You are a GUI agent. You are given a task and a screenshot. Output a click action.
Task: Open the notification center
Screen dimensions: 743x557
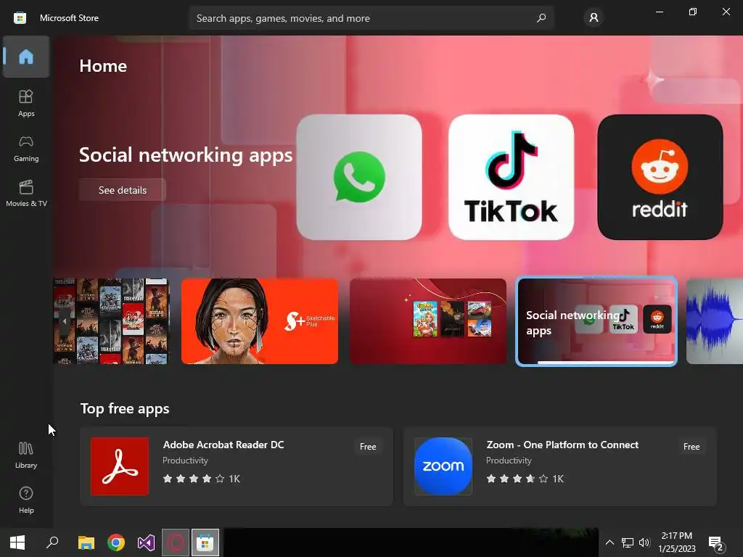pyautogui.click(x=716, y=543)
